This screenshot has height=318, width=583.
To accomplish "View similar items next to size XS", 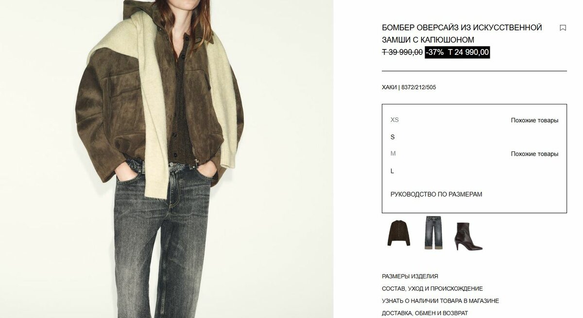I will pos(534,120).
